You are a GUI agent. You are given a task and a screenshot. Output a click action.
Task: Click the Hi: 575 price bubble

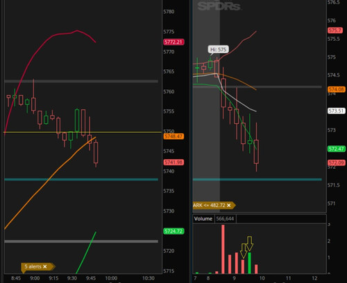tap(218, 49)
